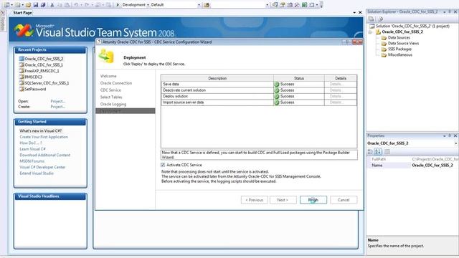
Task: Open the New Project icon dropdown arrow
Action: [11, 5]
